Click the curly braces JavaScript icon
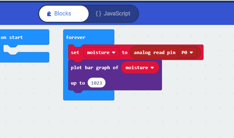Image resolution: width=234 pixels, height=138 pixels. pos(98,14)
